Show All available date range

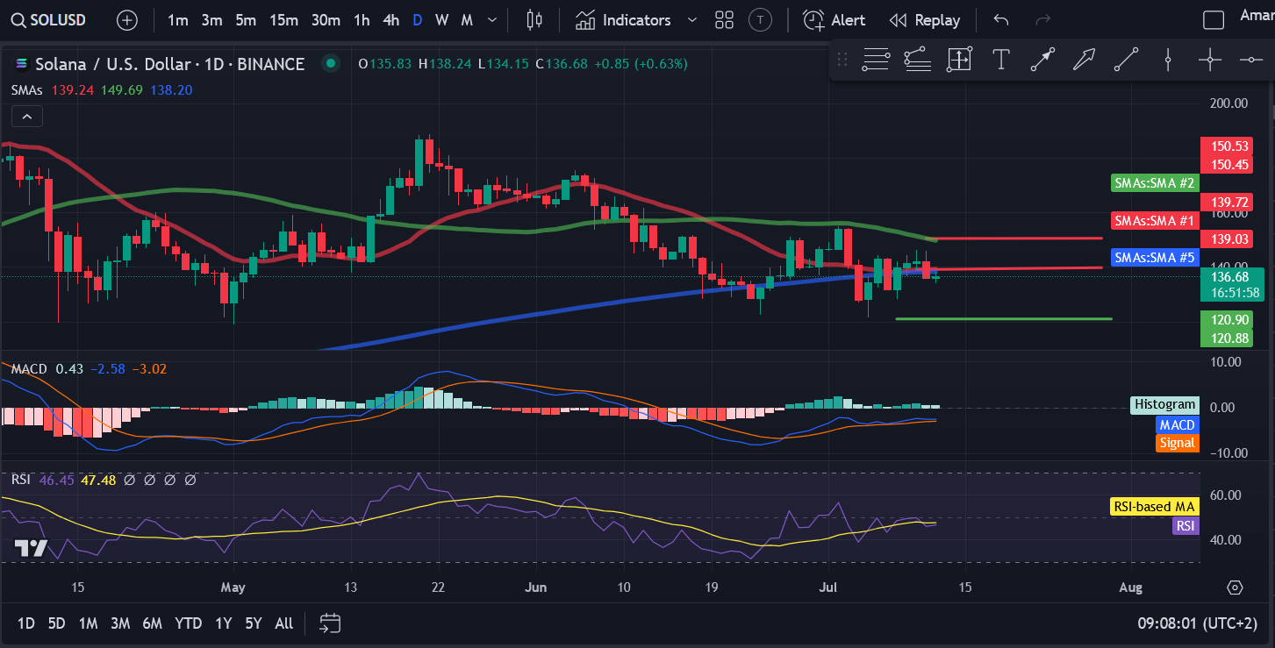coord(283,623)
